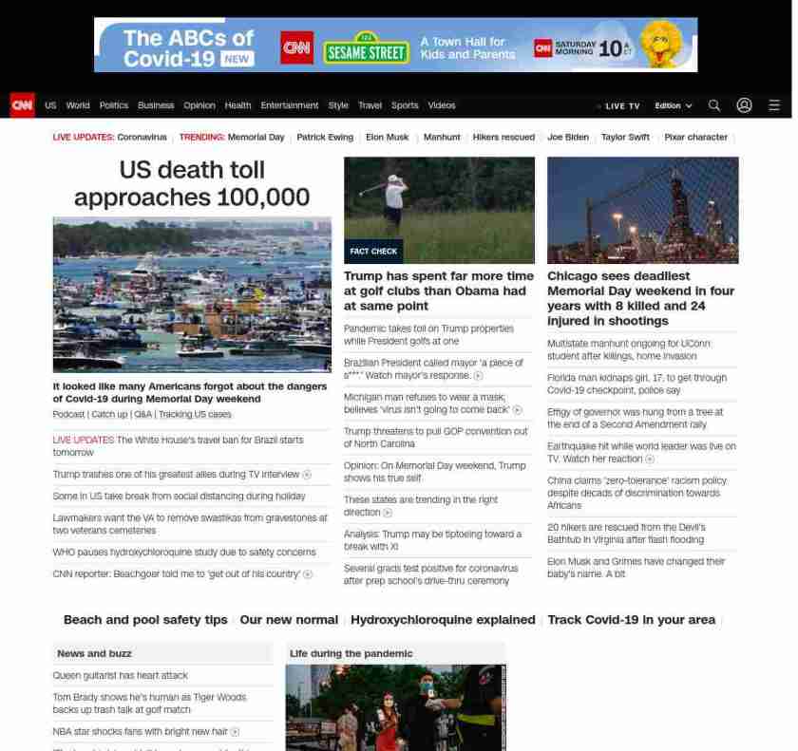Open the Politics menu section
This screenshot has height=751, width=798.
pos(113,105)
